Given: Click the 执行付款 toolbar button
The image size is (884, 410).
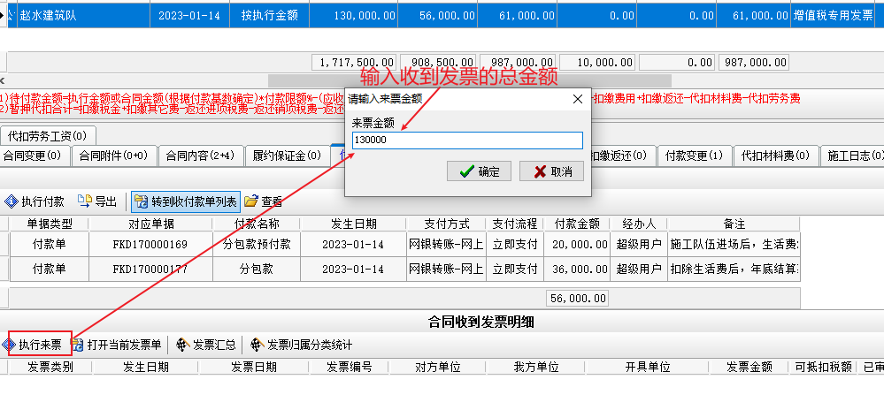Looking at the screenshot, I should click(35, 201).
